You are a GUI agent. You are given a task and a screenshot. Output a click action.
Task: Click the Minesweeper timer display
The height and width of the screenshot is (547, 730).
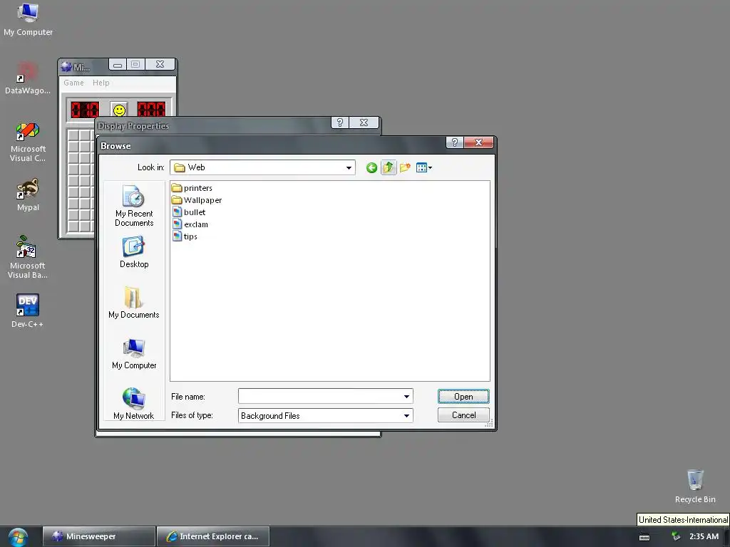(151, 110)
